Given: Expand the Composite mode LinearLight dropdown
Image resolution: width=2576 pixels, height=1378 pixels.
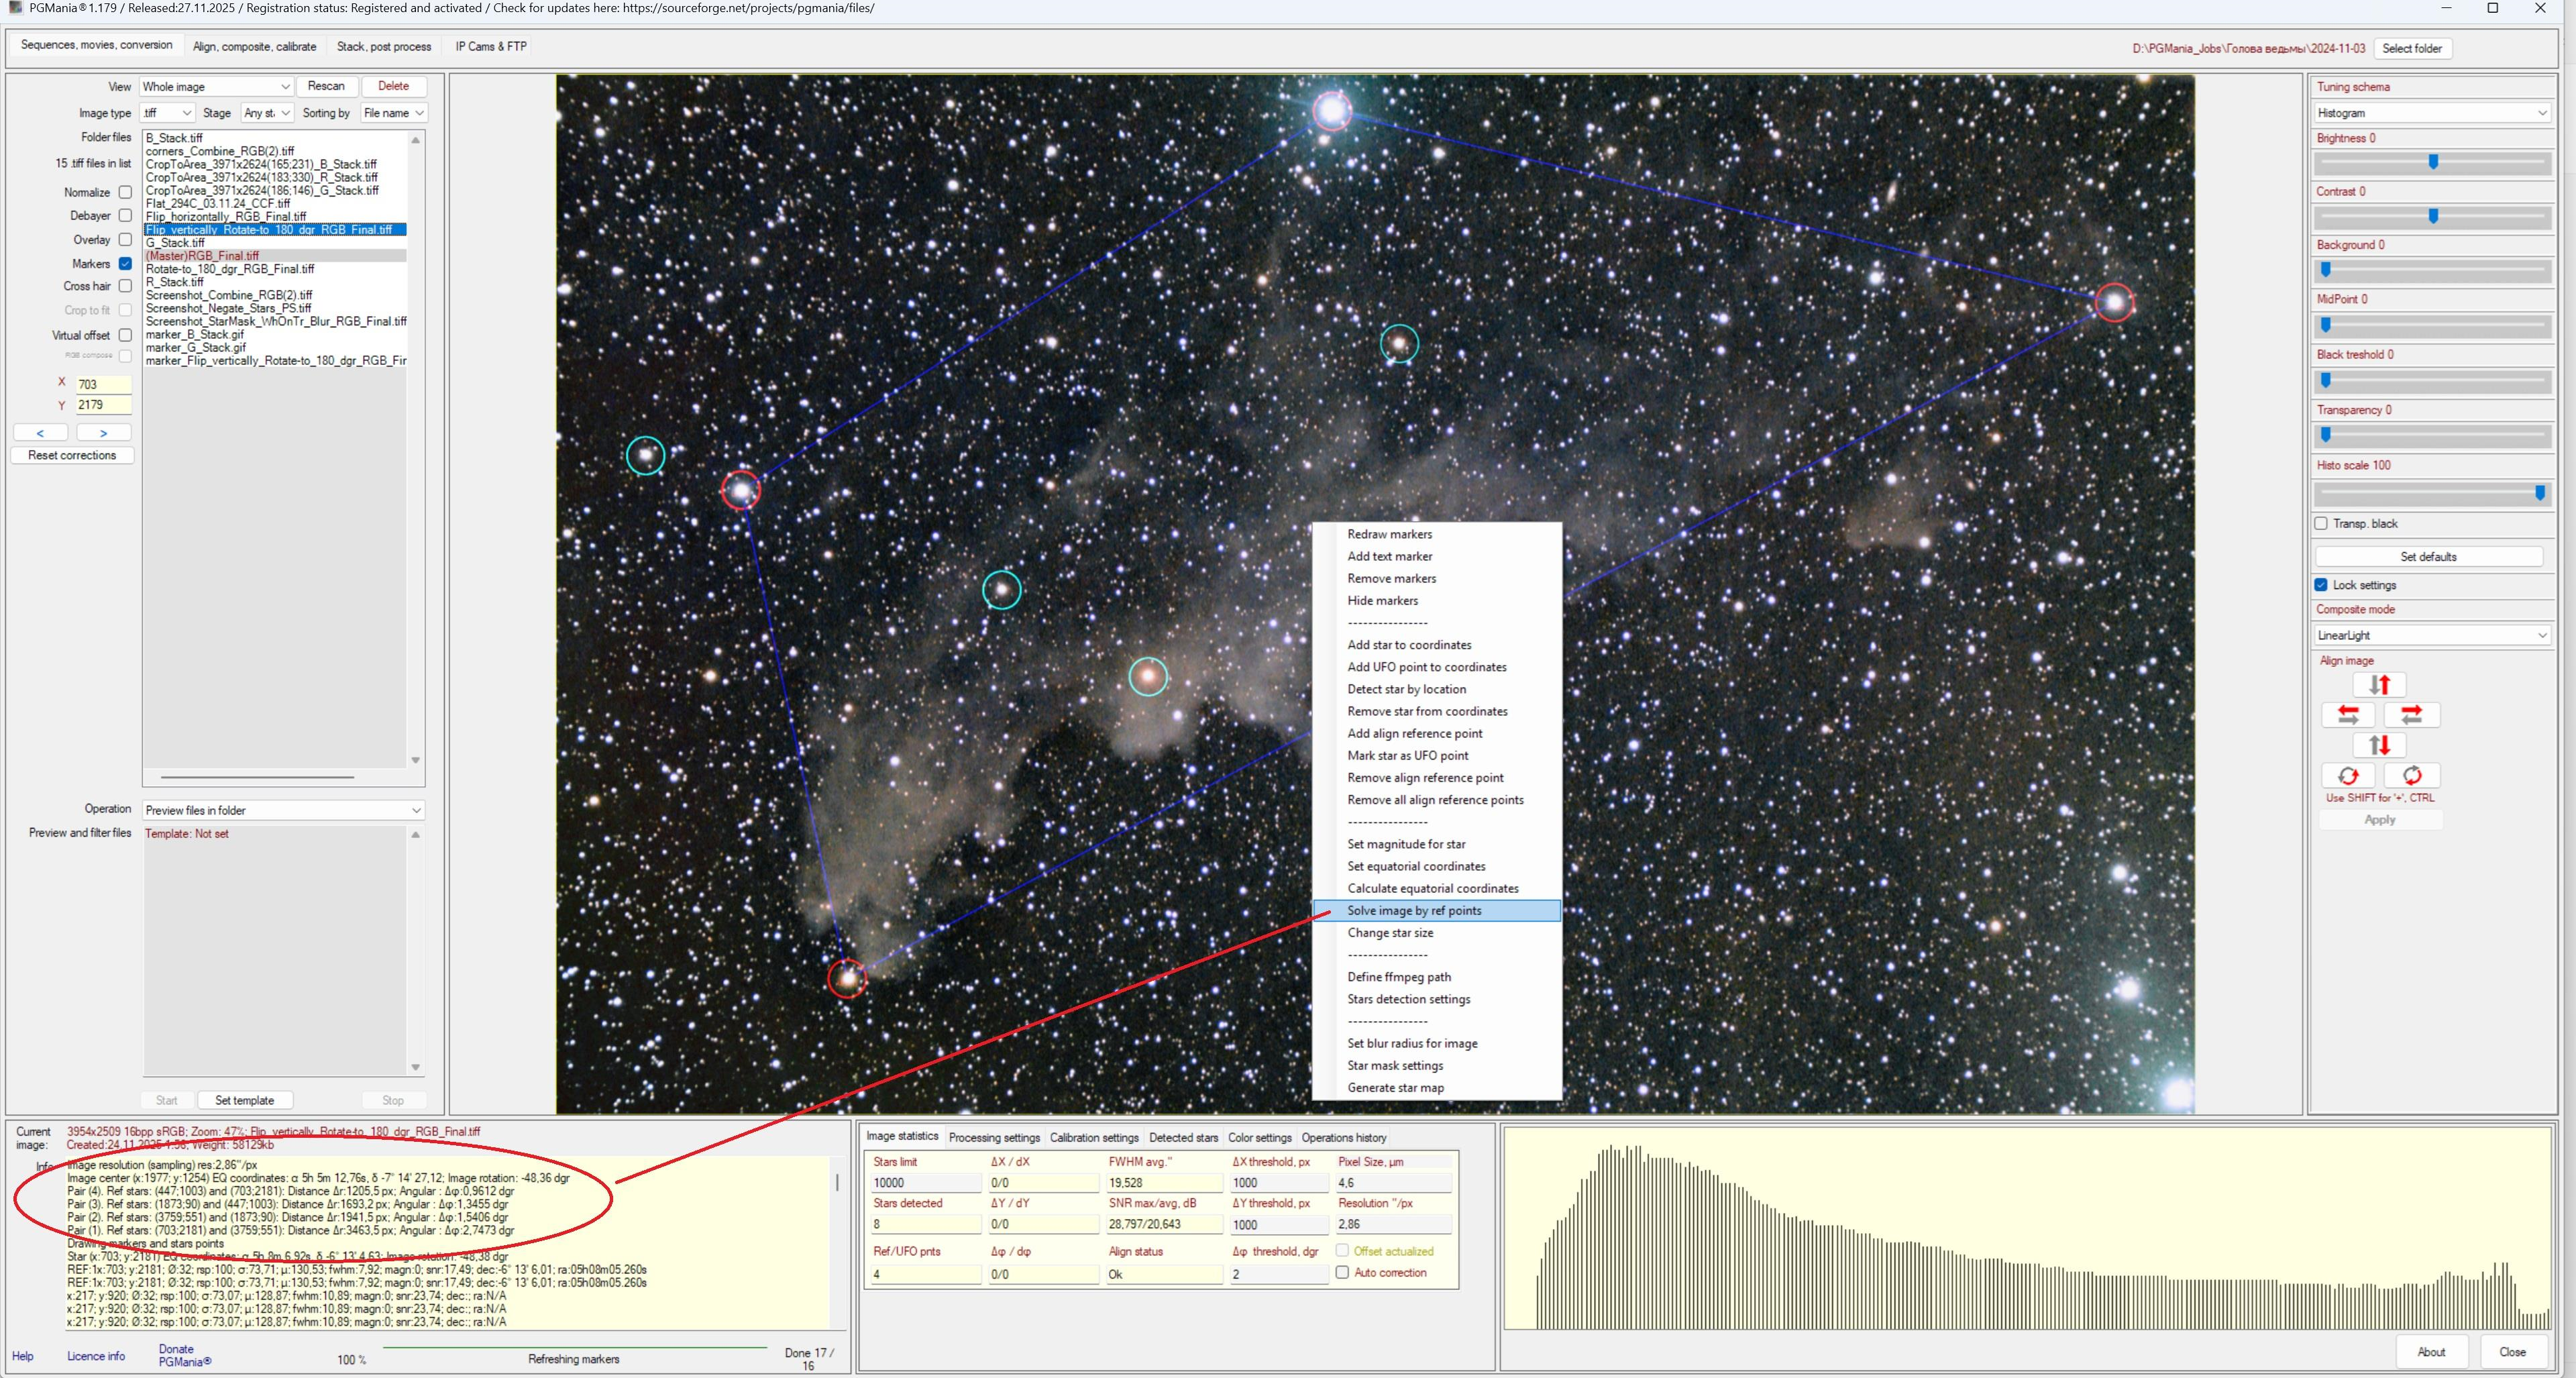Looking at the screenshot, I should click(2431, 636).
